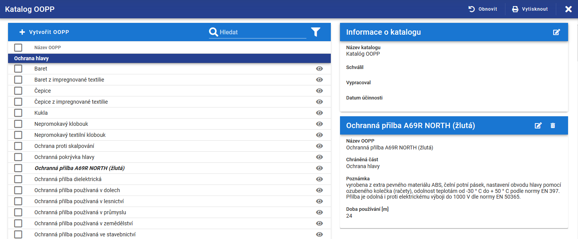This screenshot has height=239, width=578.
Task: Check the Nepromokavý textilní klobouk checkbox
Action: 18,135
